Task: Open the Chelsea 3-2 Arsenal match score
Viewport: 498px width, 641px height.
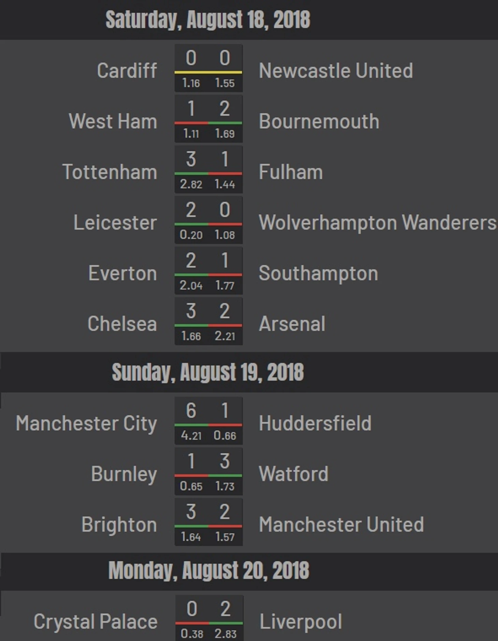Action: 208,321
